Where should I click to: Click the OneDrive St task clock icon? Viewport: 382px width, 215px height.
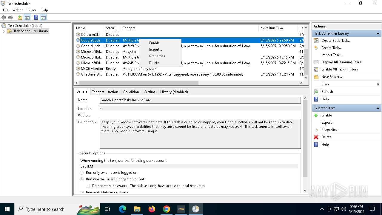pyautogui.click(x=78, y=74)
